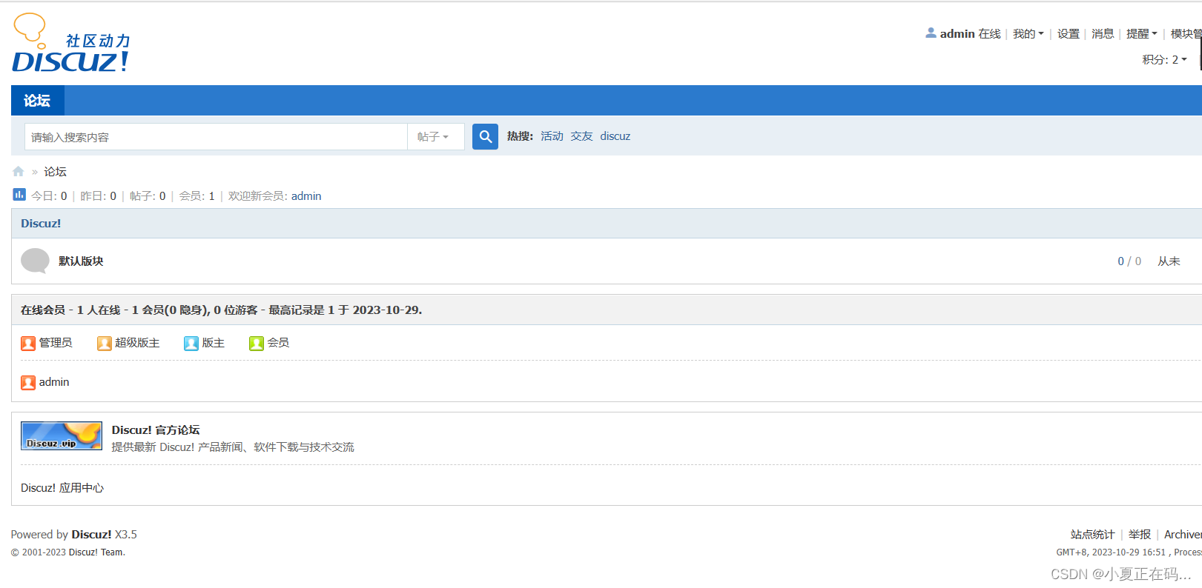Click the admin username at top
The height and width of the screenshot is (588, 1202).
[957, 34]
